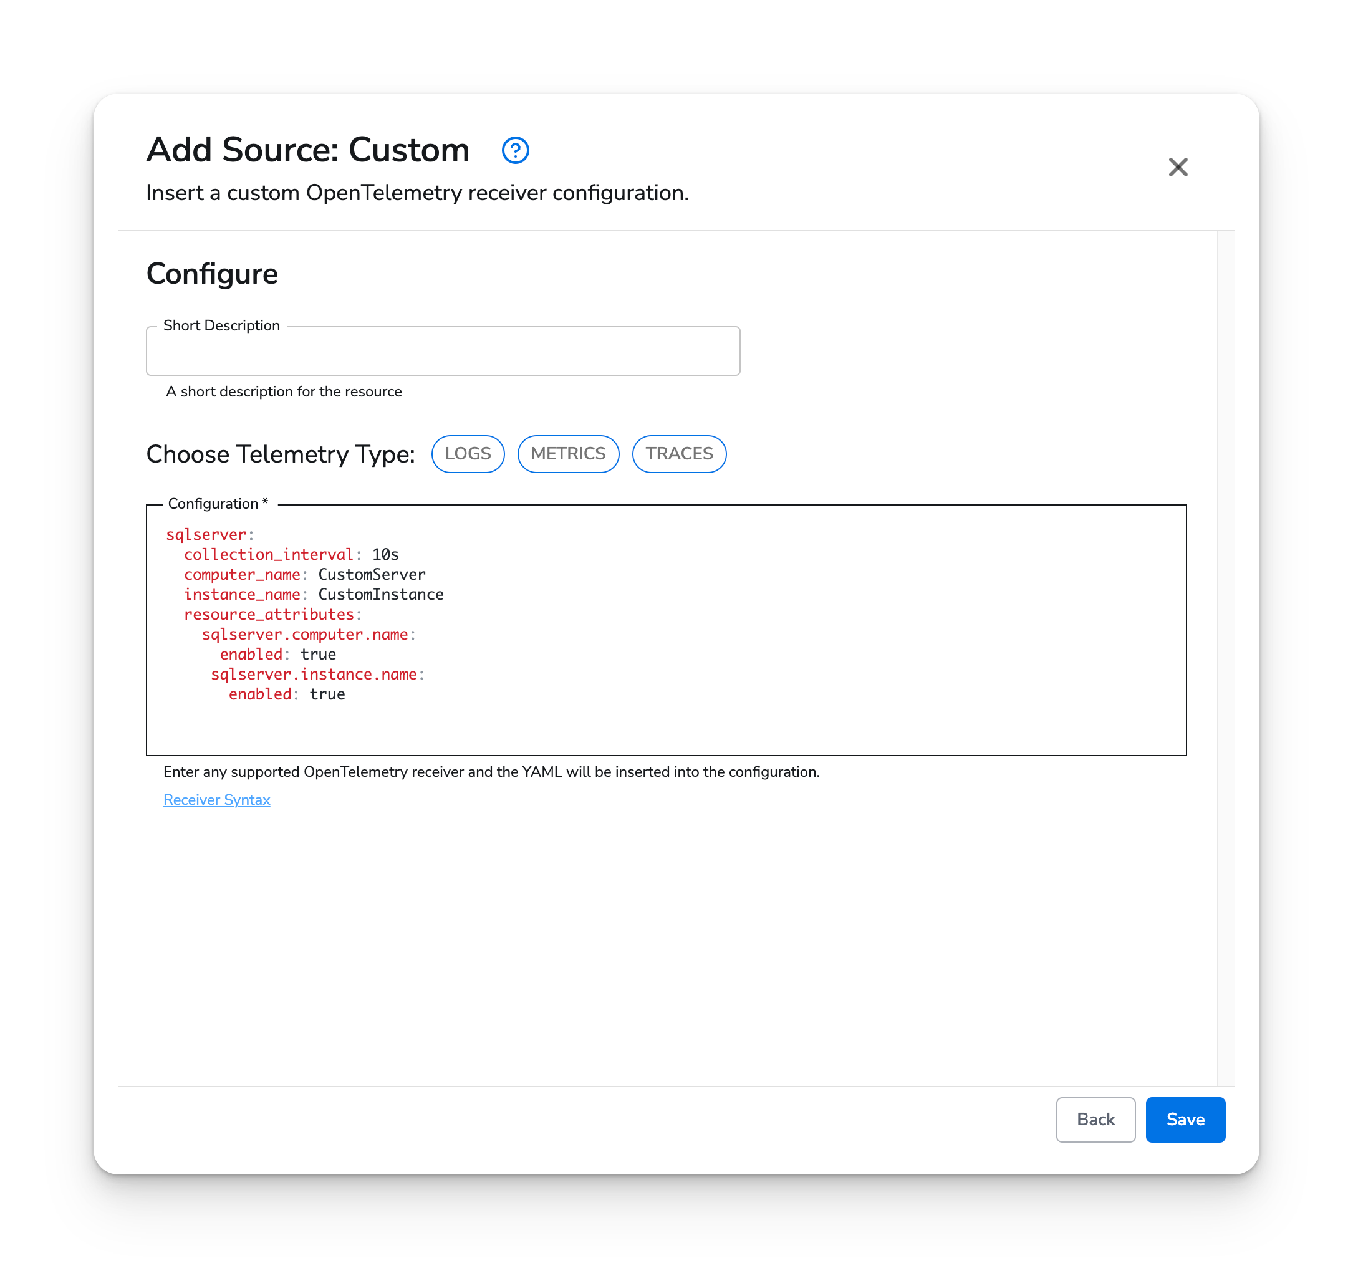This screenshot has width=1353, height=1268.
Task: Click the sqlserver line in the configuration
Action: pos(208,534)
